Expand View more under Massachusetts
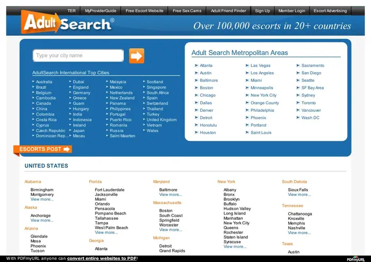The width and height of the screenshot is (371, 262). 171,230
